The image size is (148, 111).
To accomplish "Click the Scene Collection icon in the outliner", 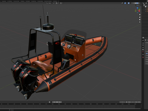I will click(144, 5).
